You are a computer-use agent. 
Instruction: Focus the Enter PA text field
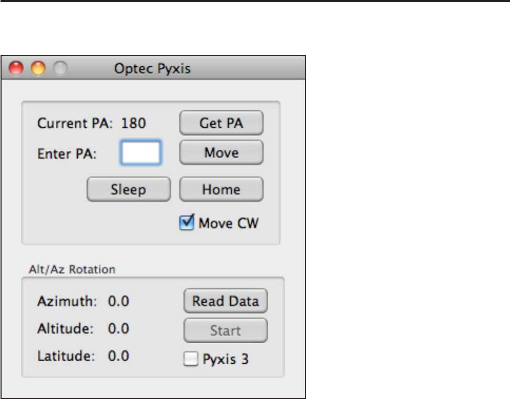pos(141,153)
